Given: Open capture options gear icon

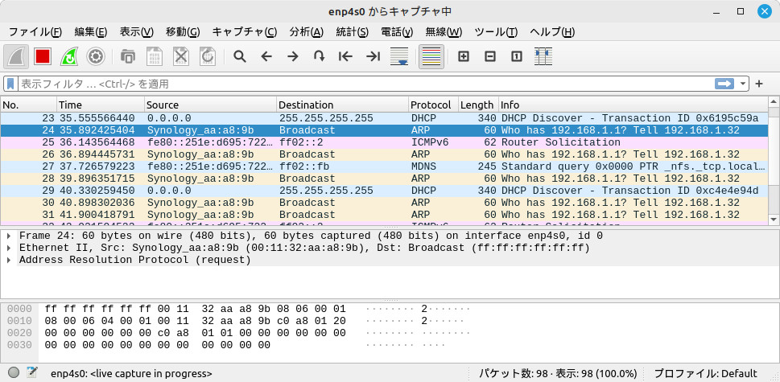Looking at the screenshot, I should point(96,56).
